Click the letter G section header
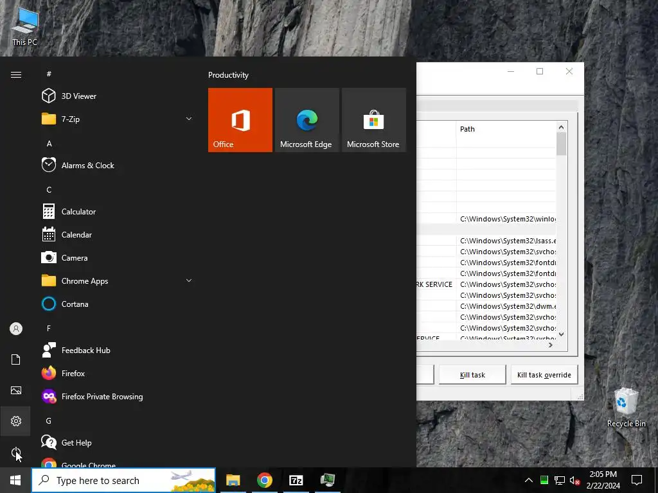 coord(49,421)
